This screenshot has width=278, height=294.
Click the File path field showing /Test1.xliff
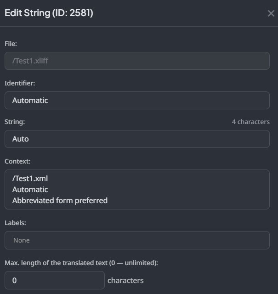click(137, 61)
